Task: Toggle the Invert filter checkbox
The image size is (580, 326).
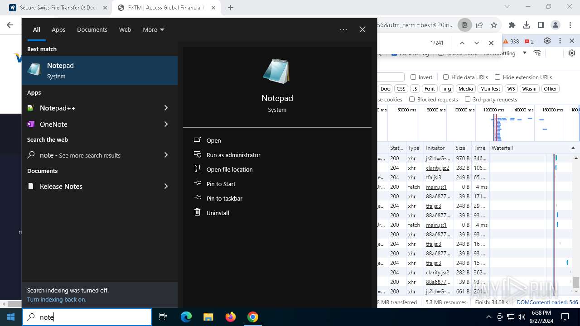Action: [413, 77]
